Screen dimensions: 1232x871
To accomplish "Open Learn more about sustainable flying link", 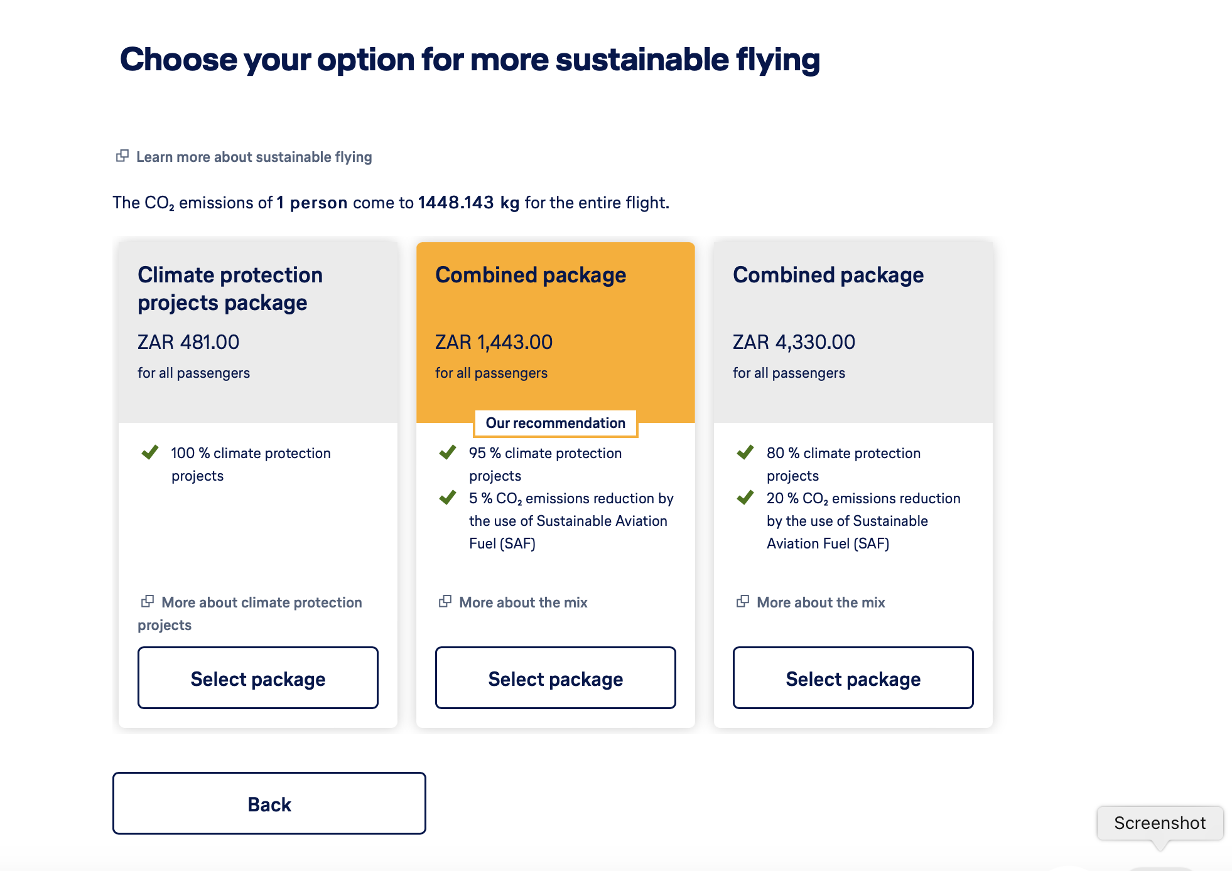I will [254, 157].
